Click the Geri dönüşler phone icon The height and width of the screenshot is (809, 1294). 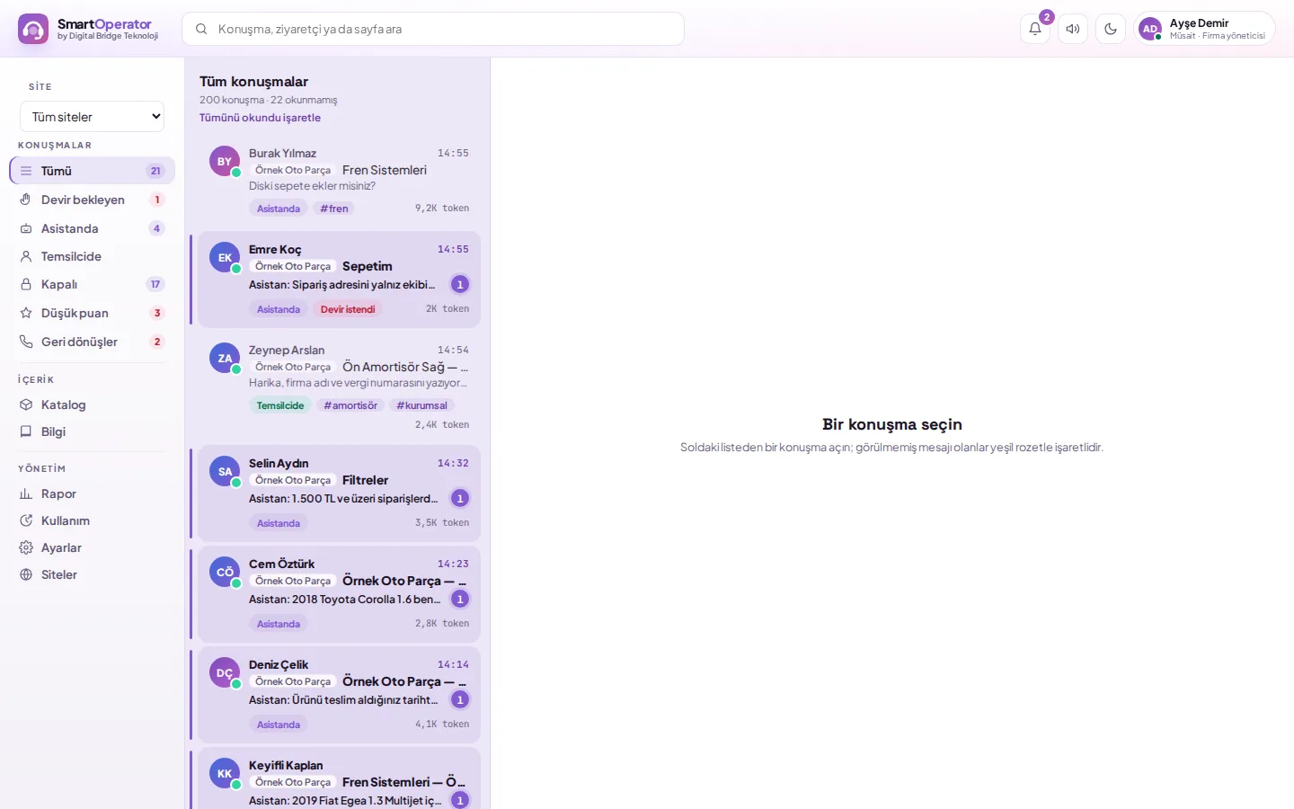pyautogui.click(x=26, y=342)
